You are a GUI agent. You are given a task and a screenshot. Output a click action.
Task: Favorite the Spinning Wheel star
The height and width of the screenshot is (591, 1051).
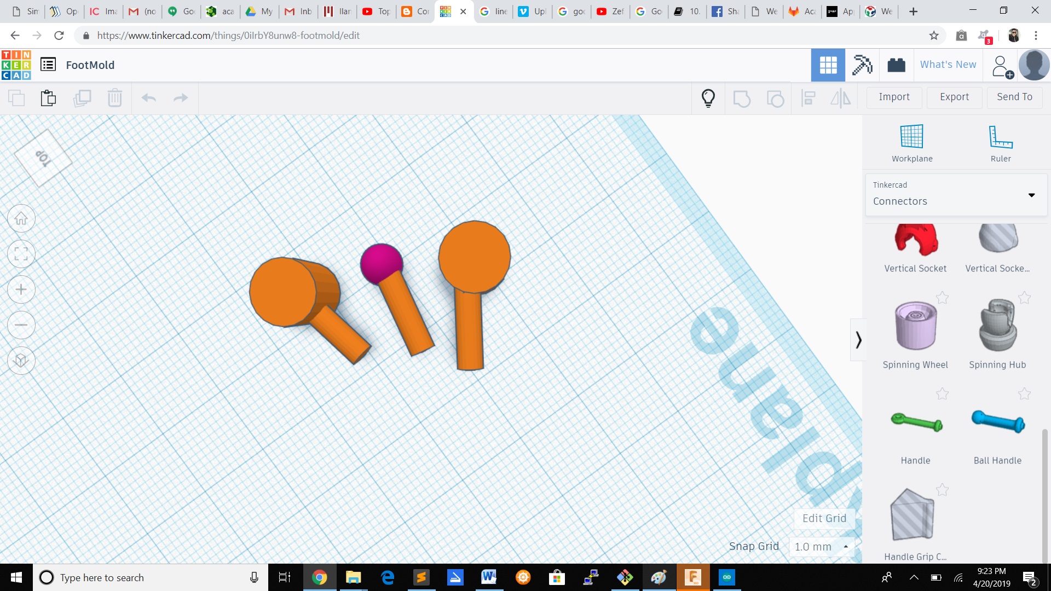point(942,298)
